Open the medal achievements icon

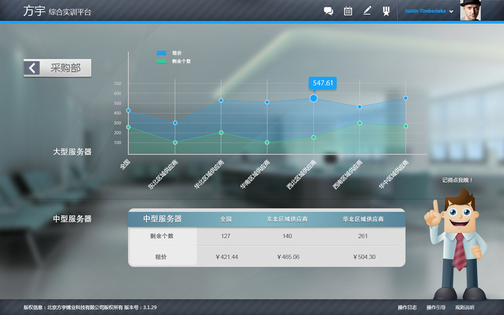pyautogui.click(x=386, y=11)
